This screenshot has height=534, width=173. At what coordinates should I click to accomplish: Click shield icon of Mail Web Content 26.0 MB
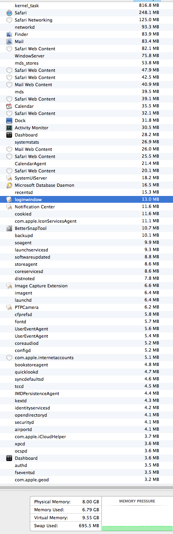point(10,149)
